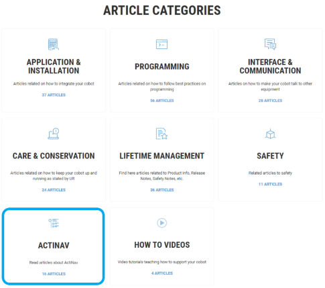This screenshot has height=288, width=325.
Task: Click the Programming terminal window icon
Action: (x=161, y=44)
